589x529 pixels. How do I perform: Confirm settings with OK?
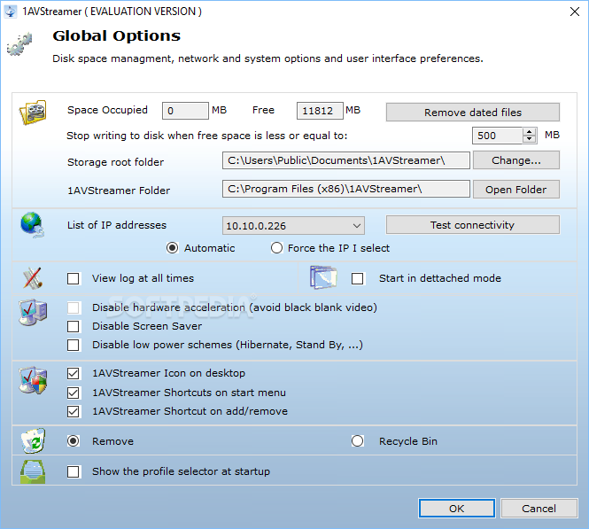pyautogui.click(x=457, y=509)
